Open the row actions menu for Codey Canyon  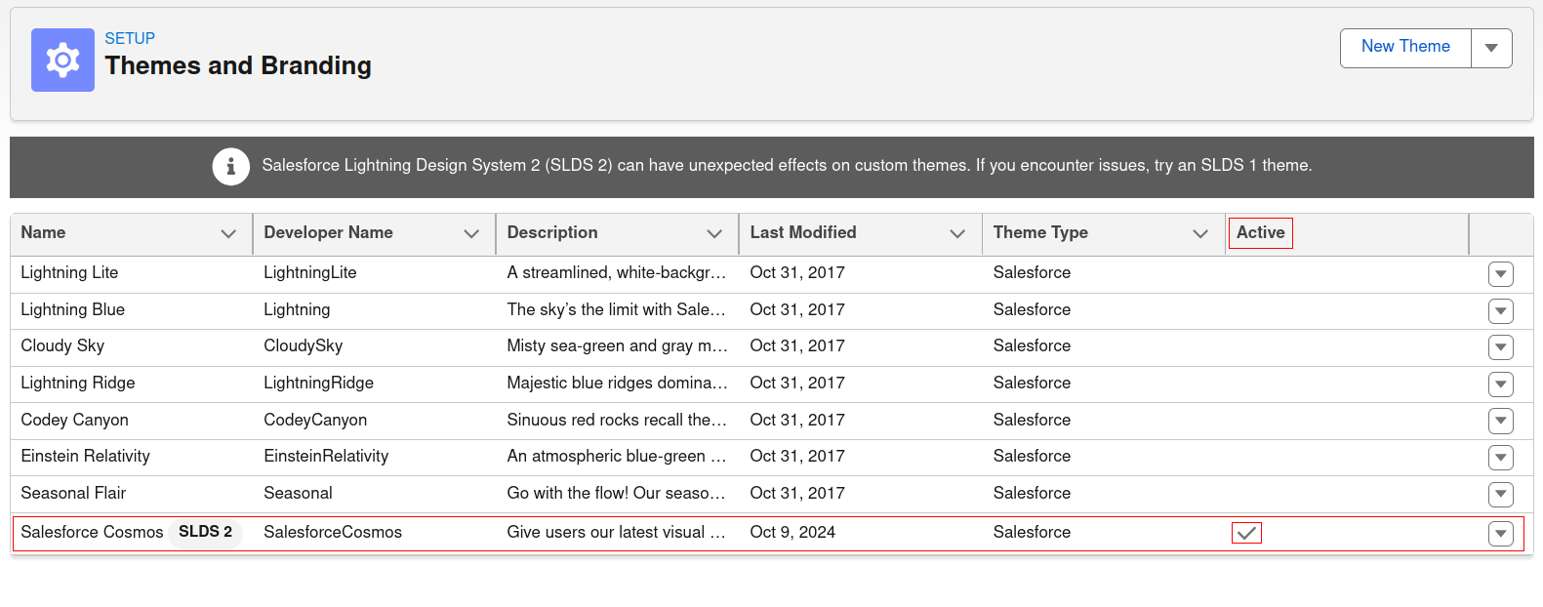pos(1500,421)
